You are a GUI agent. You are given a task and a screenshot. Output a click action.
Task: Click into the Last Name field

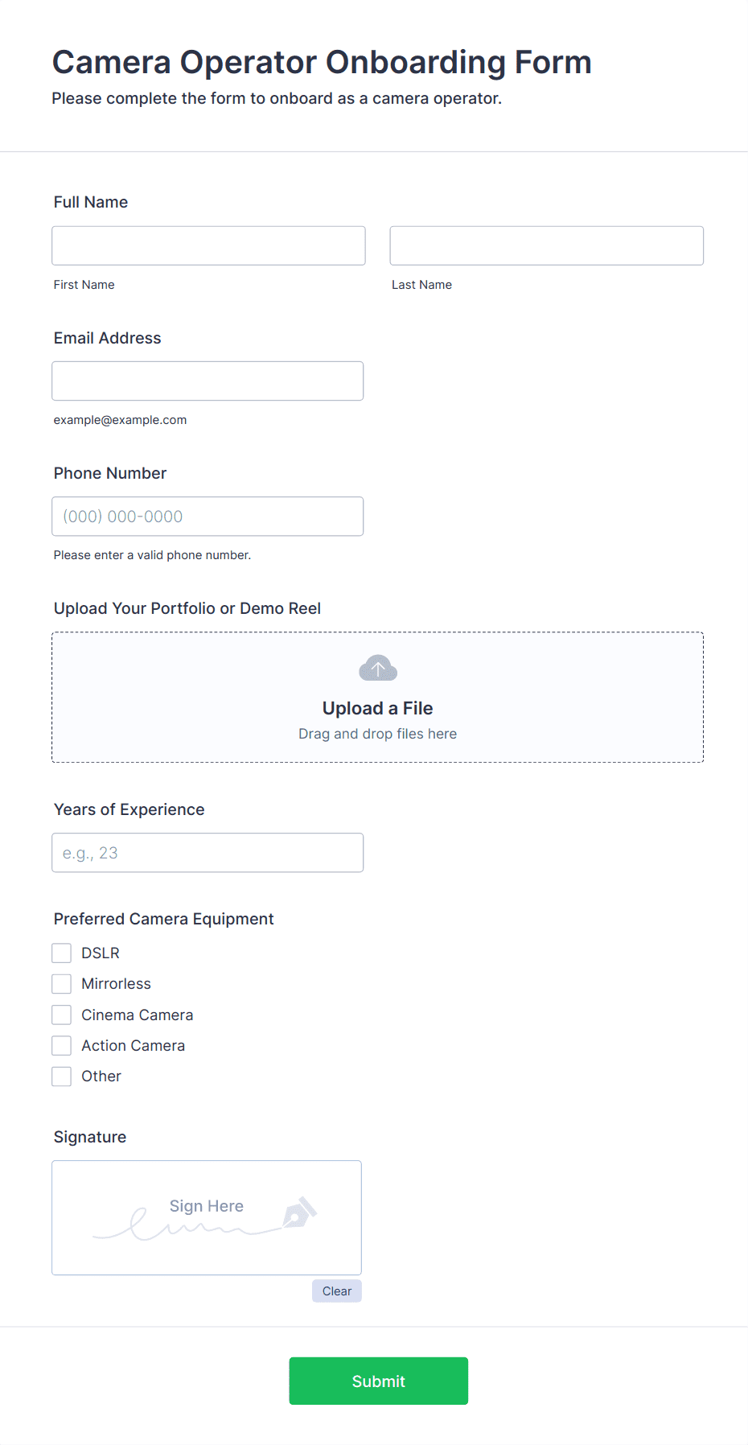coord(546,245)
